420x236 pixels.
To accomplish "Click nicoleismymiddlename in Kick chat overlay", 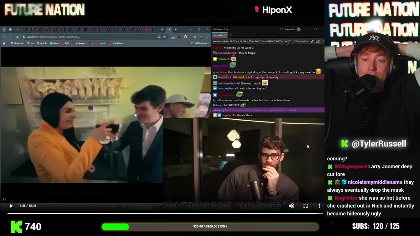I will 375,182.
